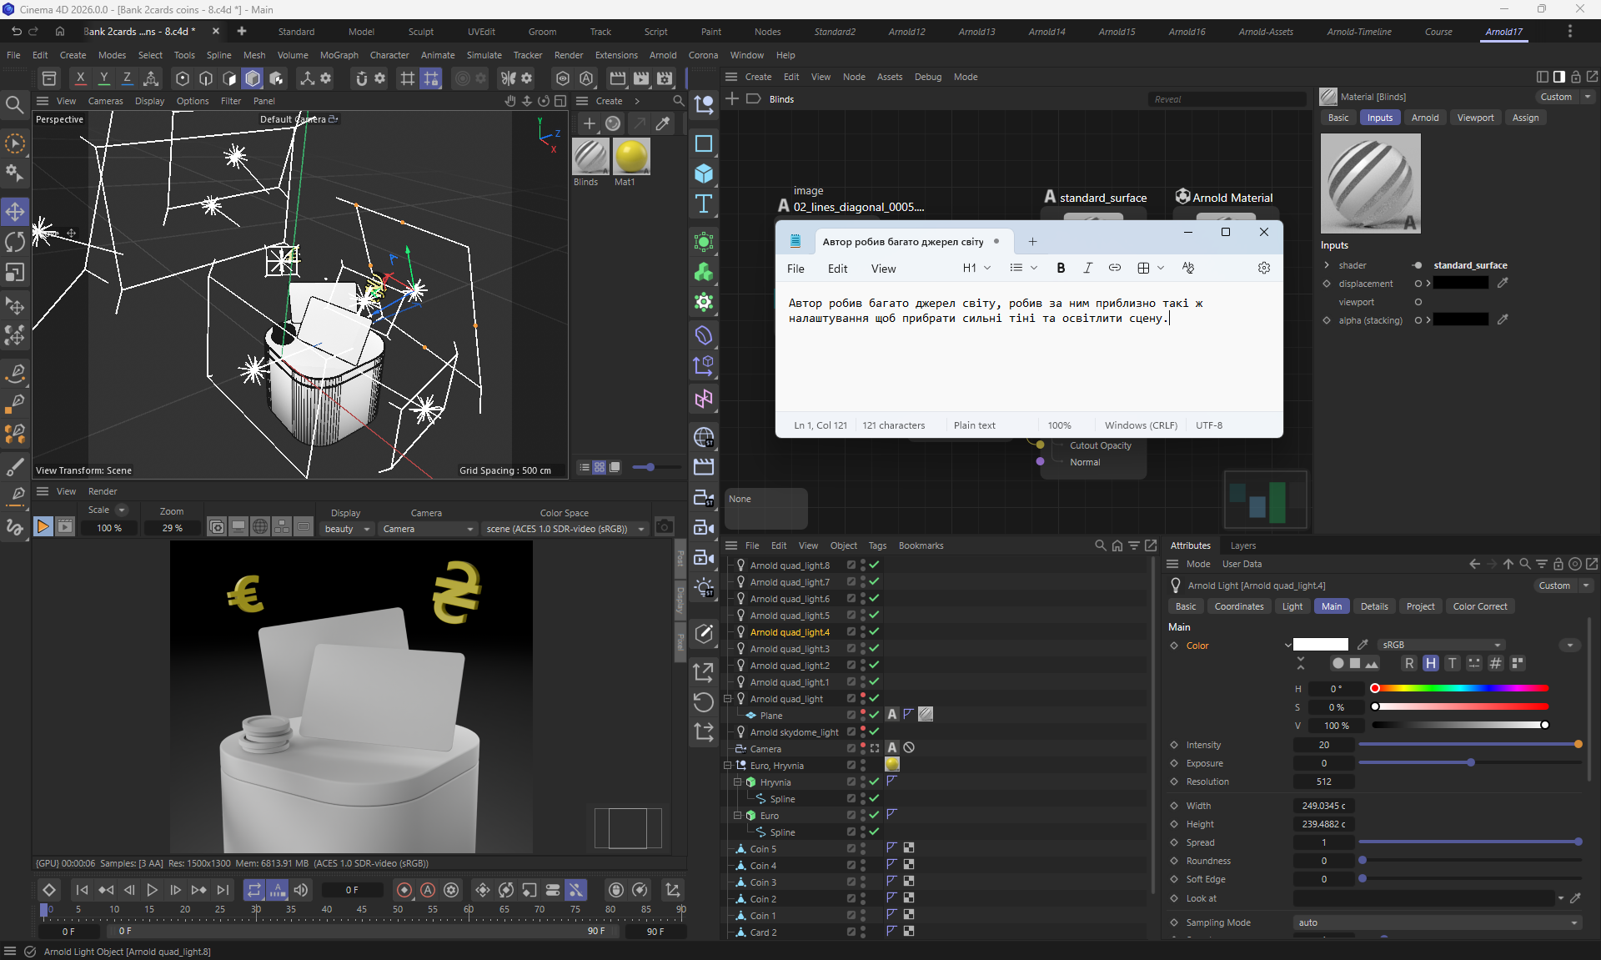Screen dimensions: 1601x960
Task: Toggle visibility dots for Plane object
Action: 863,715
